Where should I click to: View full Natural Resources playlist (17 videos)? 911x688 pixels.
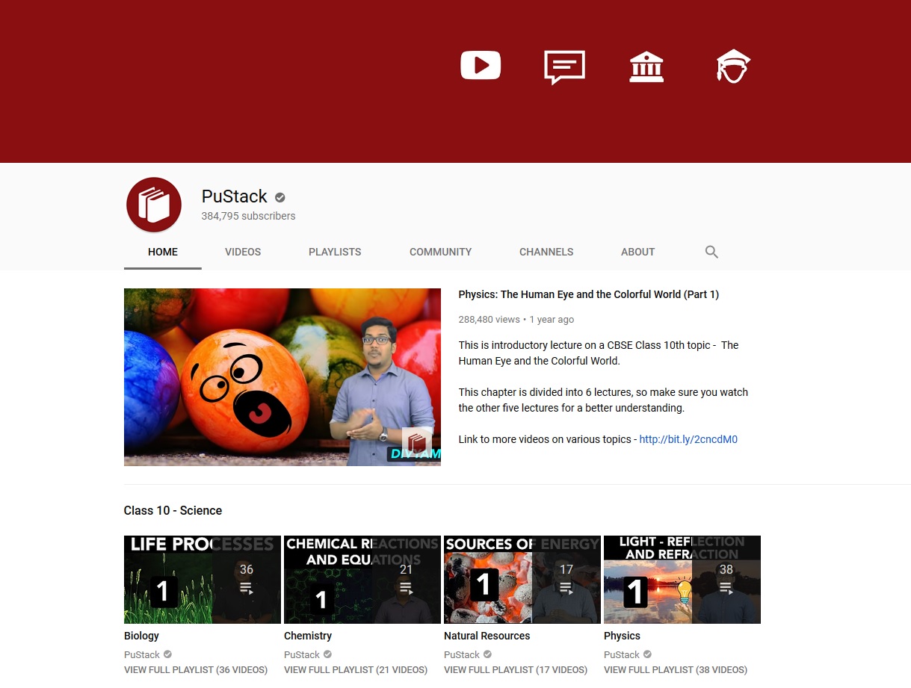pos(516,670)
